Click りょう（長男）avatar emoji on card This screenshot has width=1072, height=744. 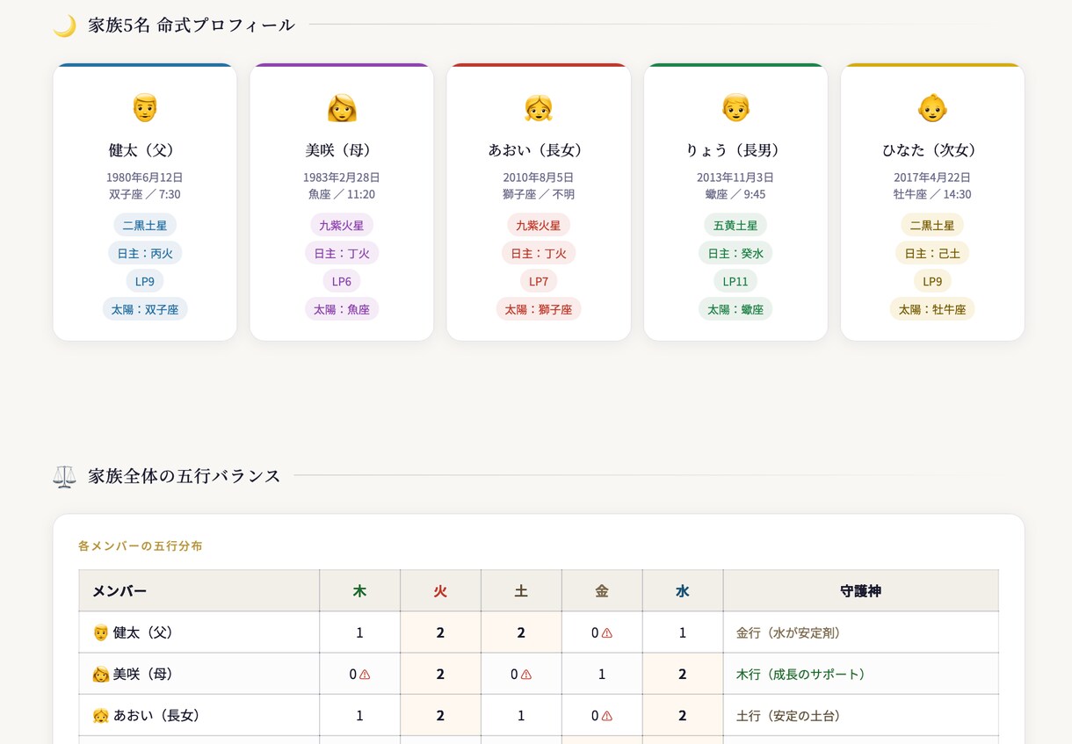(x=735, y=108)
